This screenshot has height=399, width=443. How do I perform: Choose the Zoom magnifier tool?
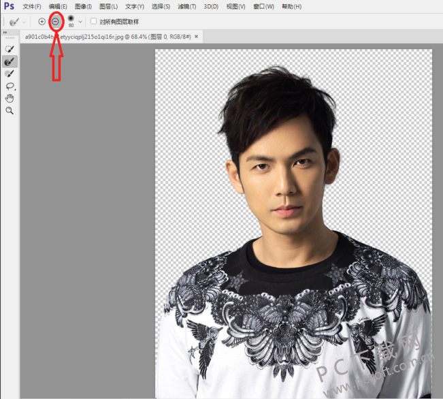(x=10, y=110)
